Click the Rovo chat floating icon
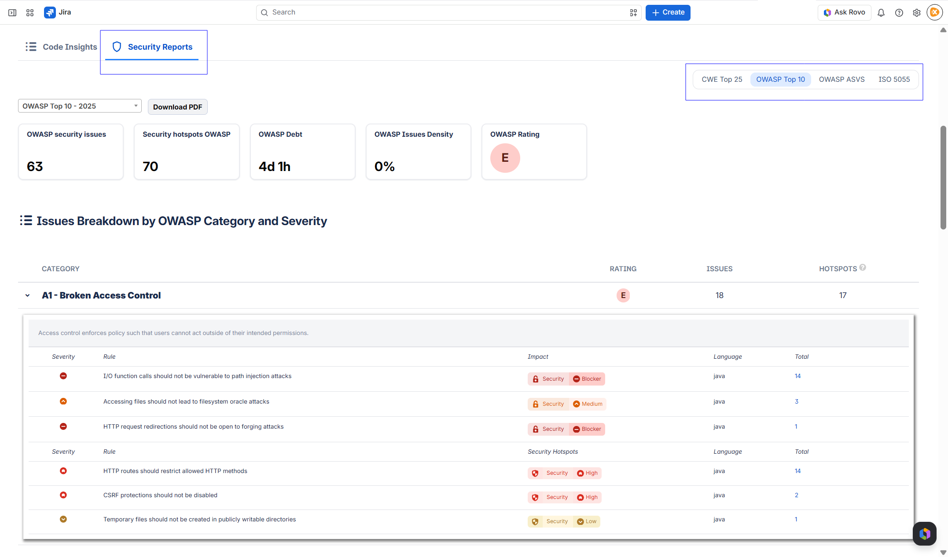This screenshot has height=557, width=948. [925, 534]
